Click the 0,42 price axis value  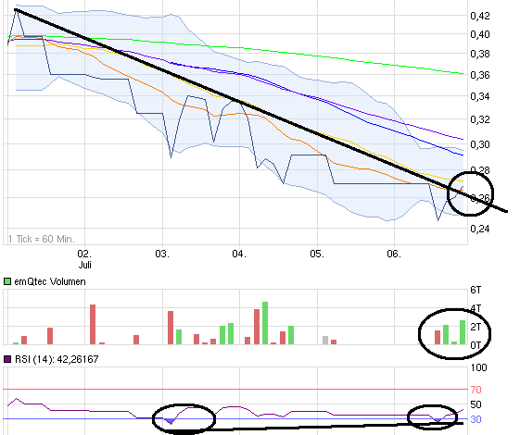click(x=480, y=16)
